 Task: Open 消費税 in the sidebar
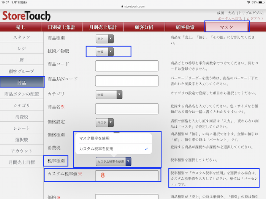pos(22,117)
